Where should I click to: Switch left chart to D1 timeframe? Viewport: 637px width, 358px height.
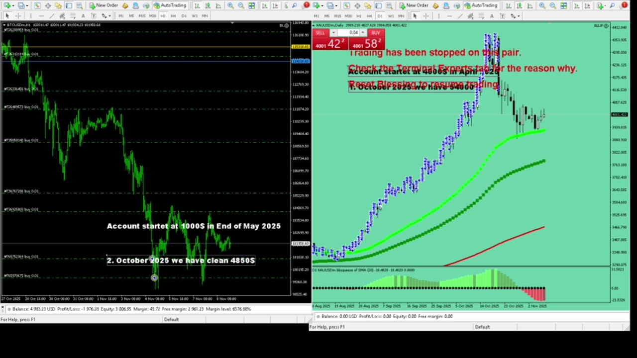(184, 16)
